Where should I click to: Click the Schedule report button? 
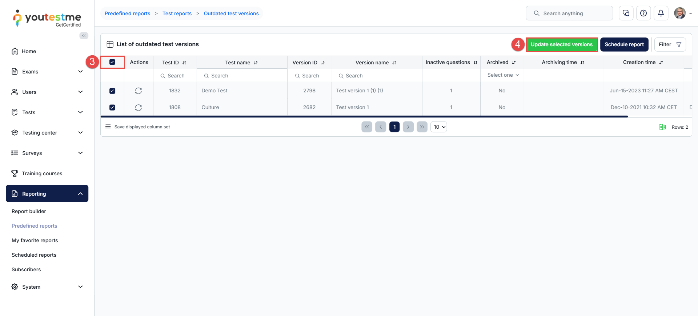coord(624,44)
